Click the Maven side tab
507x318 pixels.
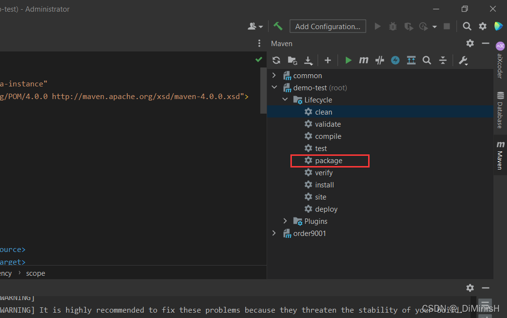click(500, 155)
